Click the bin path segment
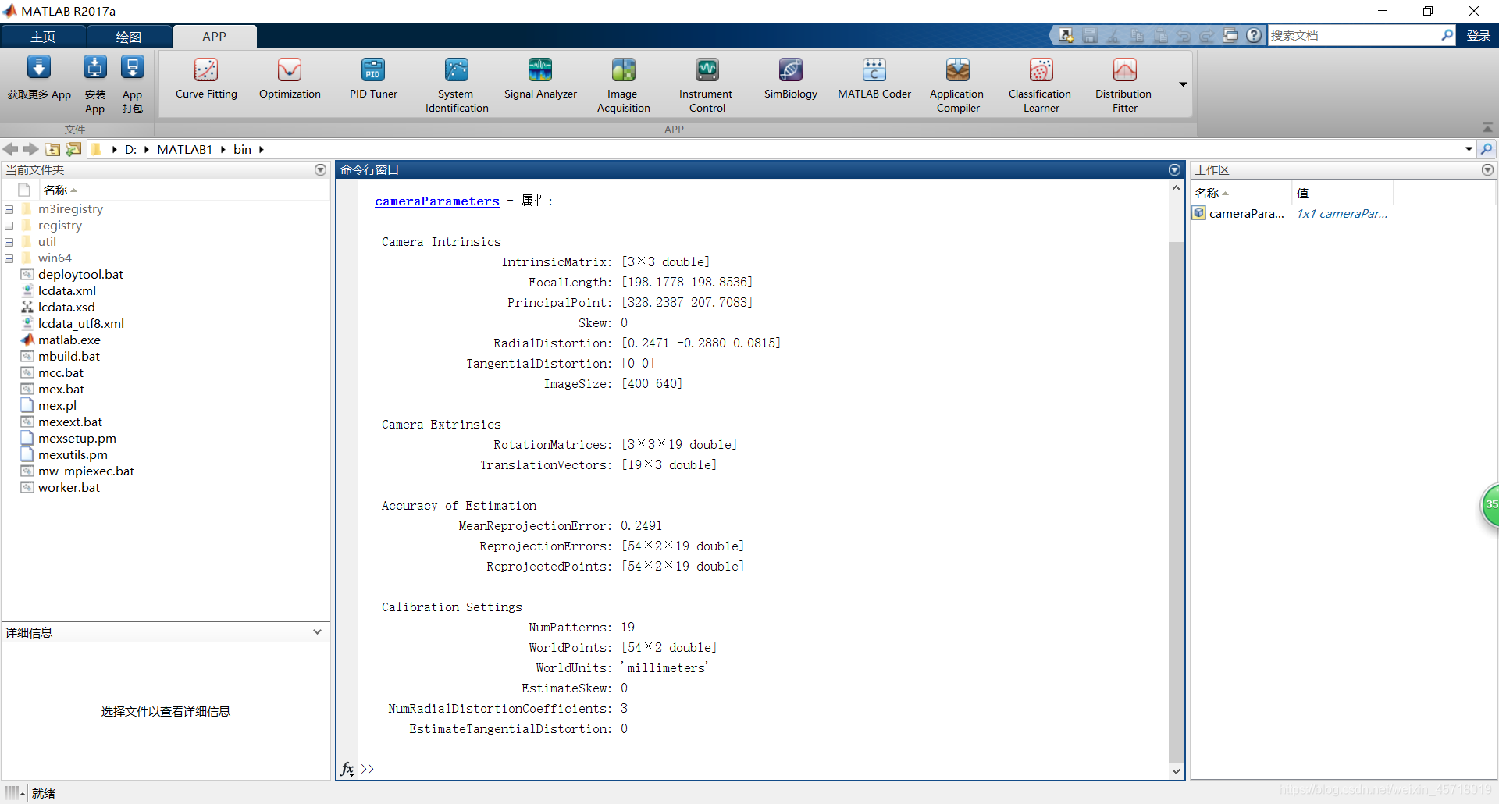Image resolution: width=1499 pixels, height=804 pixels. [242, 149]
